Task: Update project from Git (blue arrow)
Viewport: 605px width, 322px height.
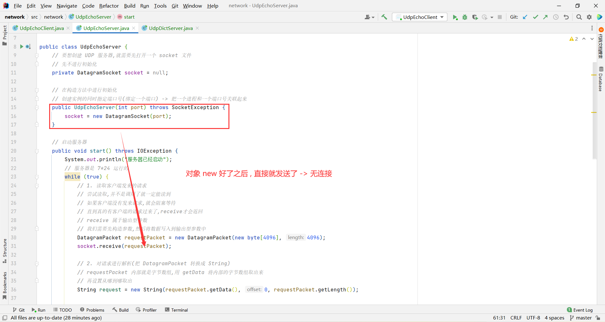Action: click(x=525, y=17)
